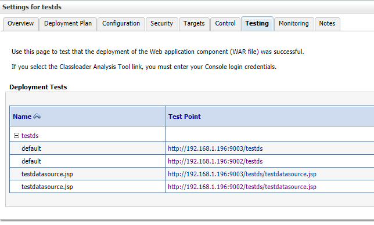Click the Settings for testds title
Screen dimensions: 374x225
point(32,7)
